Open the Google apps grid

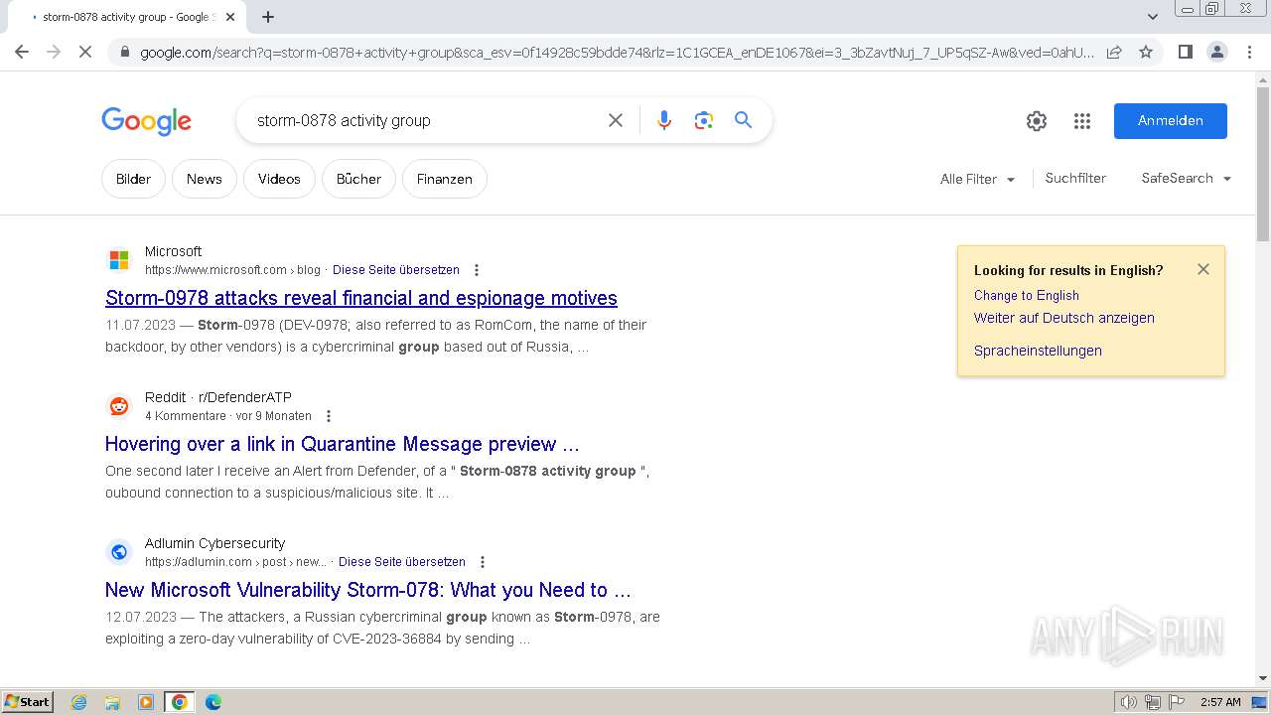pyautogui.click(x=1082, y=121)
